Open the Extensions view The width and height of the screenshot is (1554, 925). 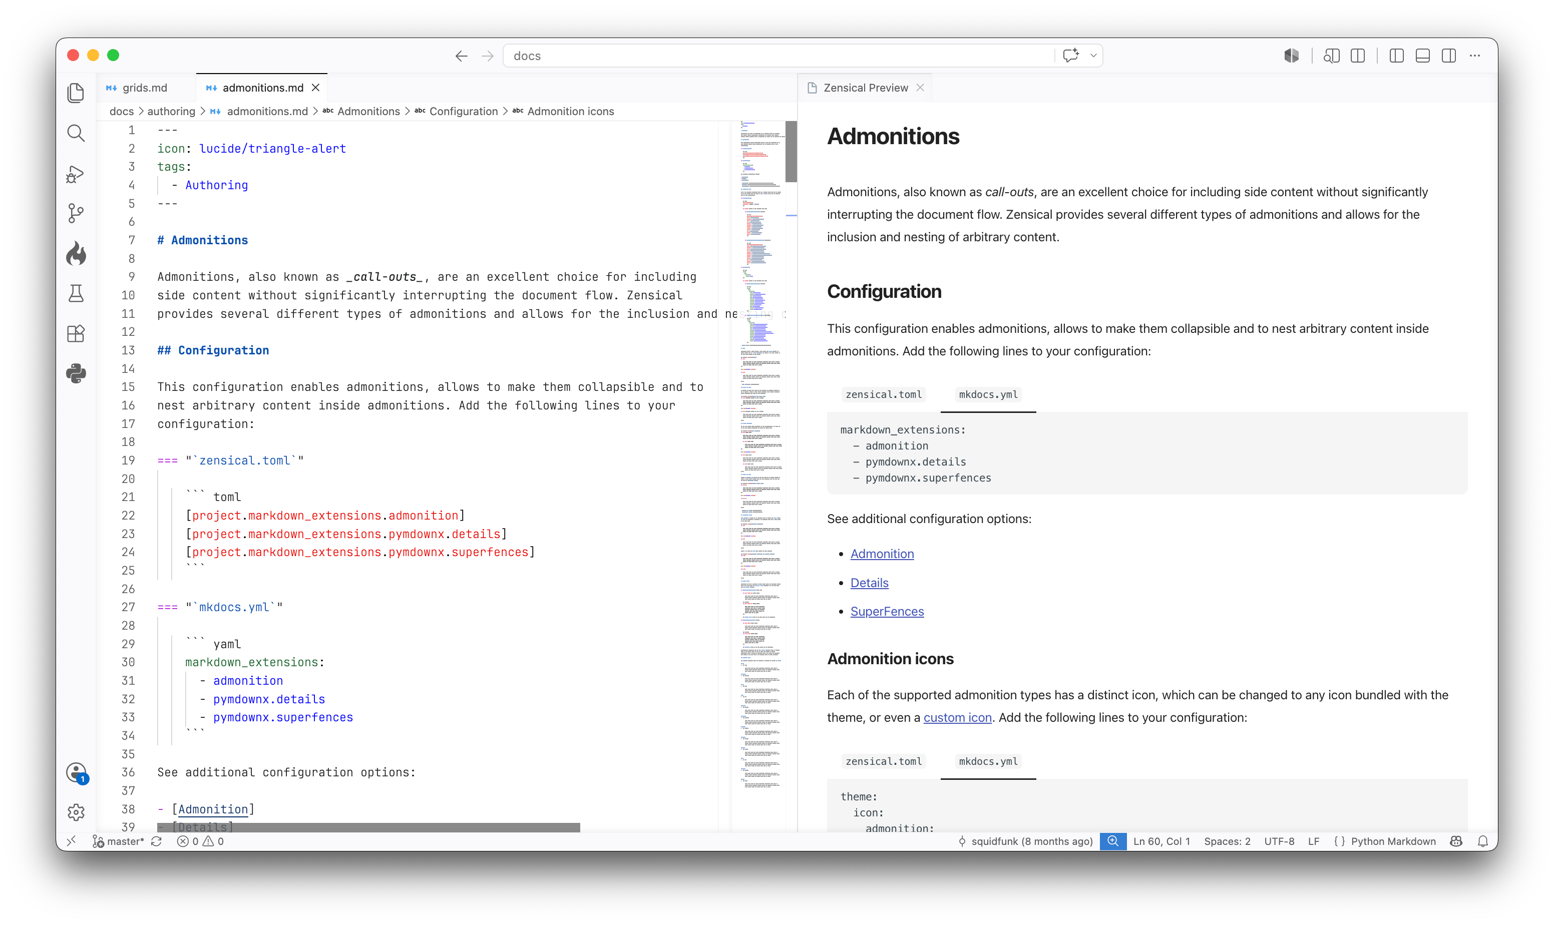pos(76,333)
